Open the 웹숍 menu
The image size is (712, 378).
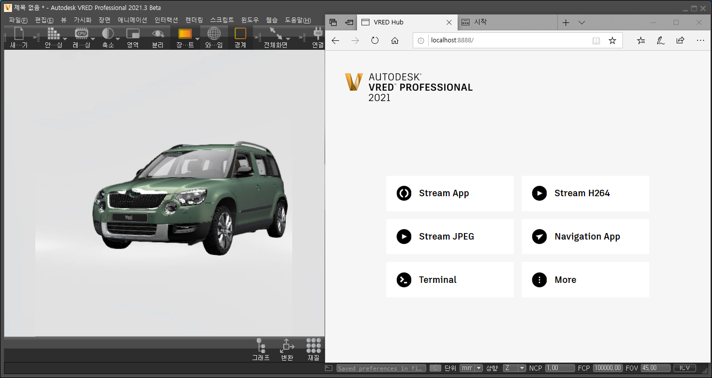tap(272, 20)
